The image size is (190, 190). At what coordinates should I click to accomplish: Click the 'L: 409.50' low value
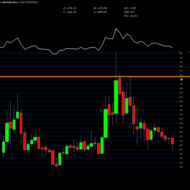pos(100,12)
